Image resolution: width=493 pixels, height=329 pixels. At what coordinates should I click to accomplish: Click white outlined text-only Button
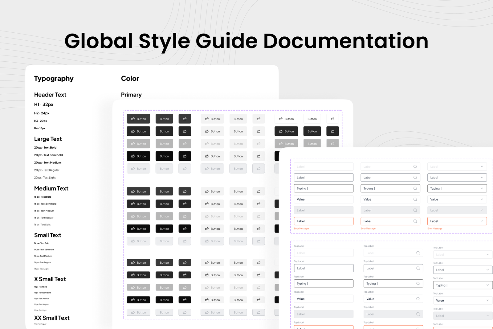pos(312,119)
